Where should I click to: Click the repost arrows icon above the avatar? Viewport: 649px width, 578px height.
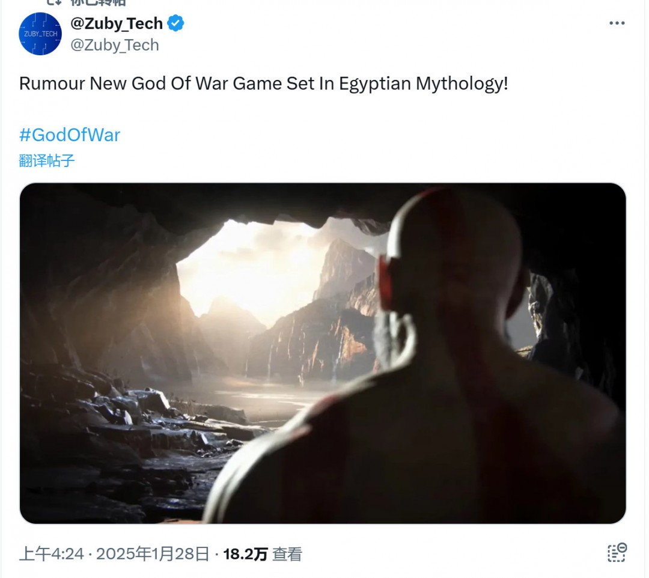[x=54, y=2]
